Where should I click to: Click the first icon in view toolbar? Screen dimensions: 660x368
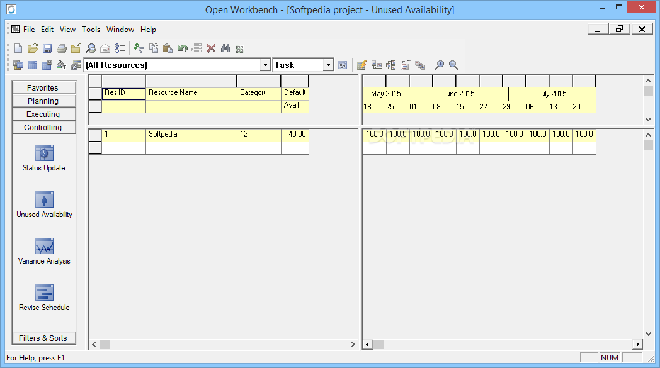(x=18, y=65)
